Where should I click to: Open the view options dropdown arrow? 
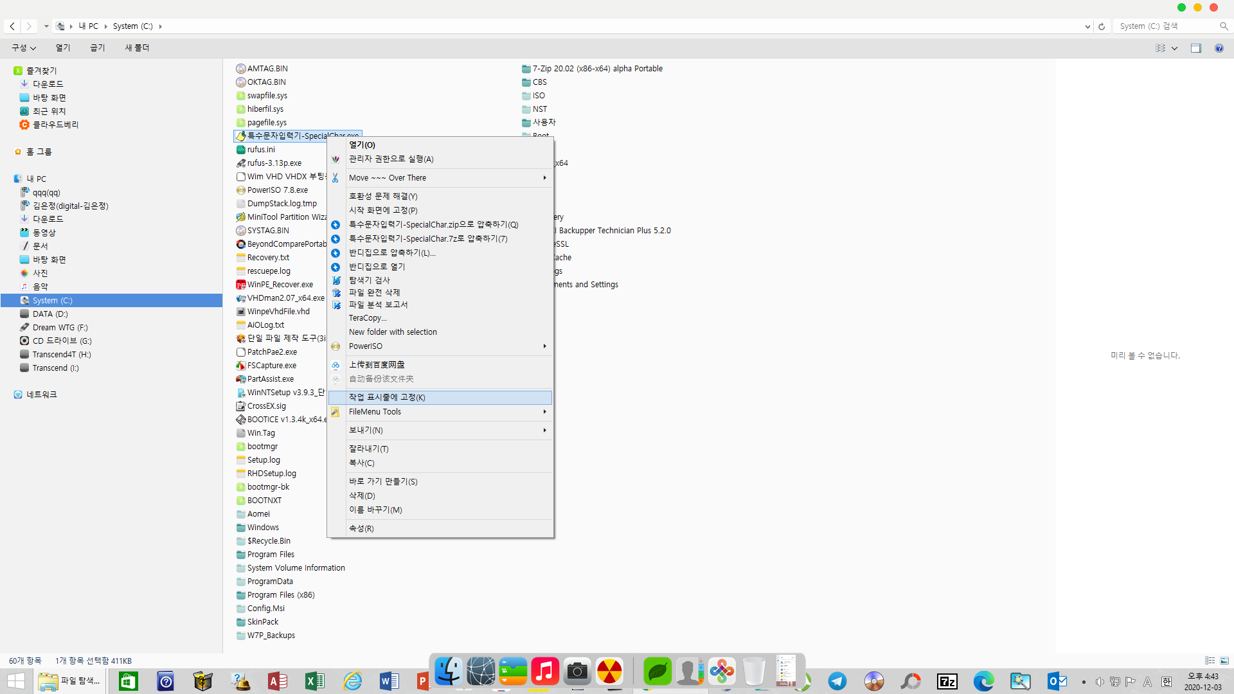coord(1174,48)
